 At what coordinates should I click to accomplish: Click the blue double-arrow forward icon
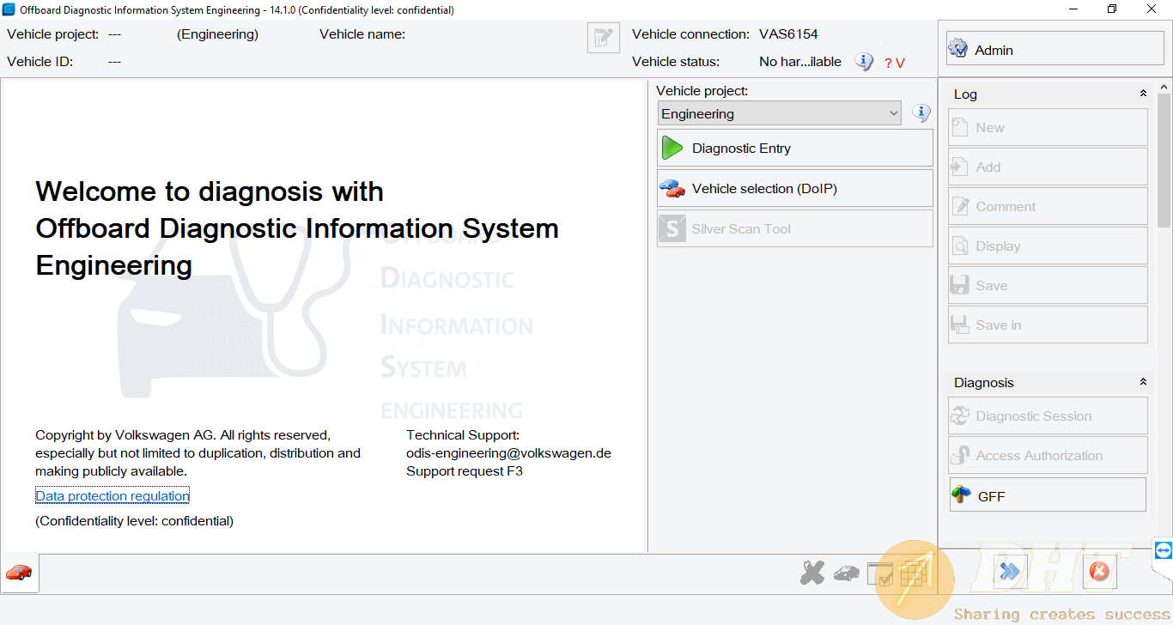click(x=1010, y=572)
